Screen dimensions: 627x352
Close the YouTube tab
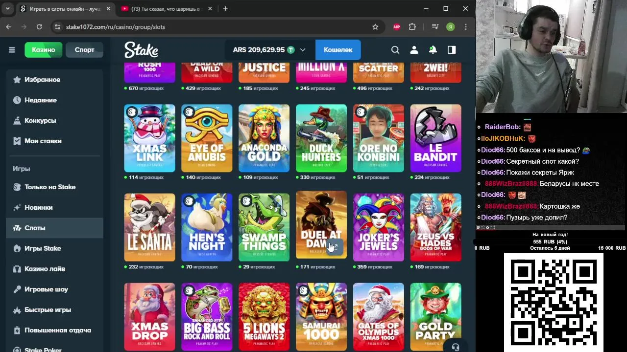pos(210,9)
